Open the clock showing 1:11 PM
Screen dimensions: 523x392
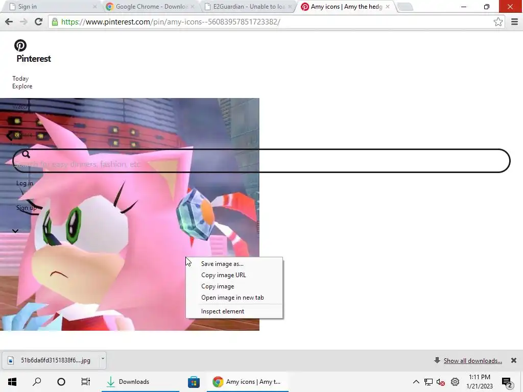click(x=479, y=382)
